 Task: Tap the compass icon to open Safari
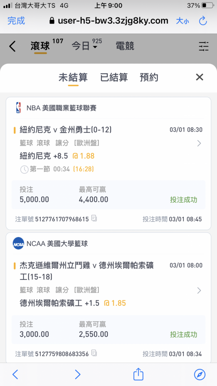click(x=200, y=374)
